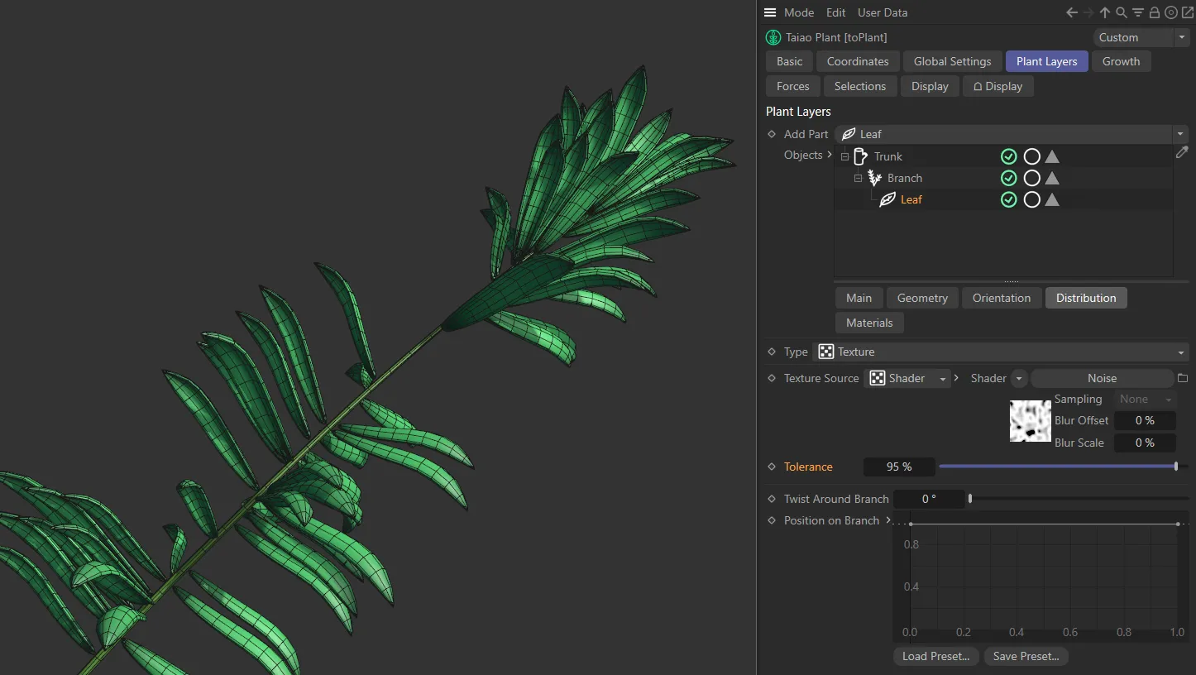Image resolution: width=1196 pixels, height=675 pixels.
Task: Click the Texture checkerboard icon in the Type field
Action: (x=825, y=352)
